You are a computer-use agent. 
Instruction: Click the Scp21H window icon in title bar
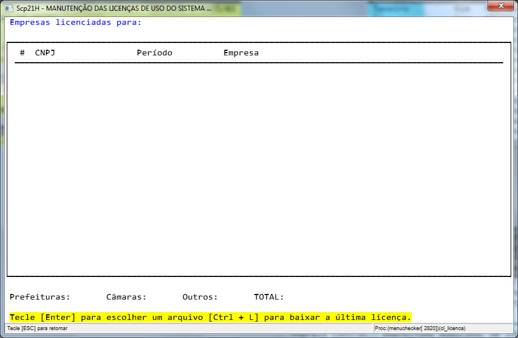click(9, 8)
